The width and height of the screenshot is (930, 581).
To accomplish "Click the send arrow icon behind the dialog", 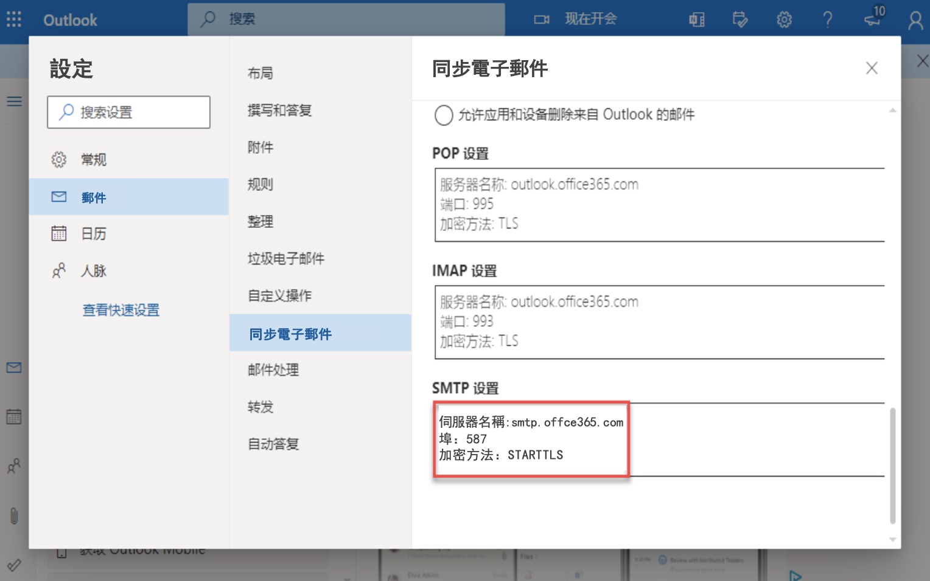I will tap(795, 575).
